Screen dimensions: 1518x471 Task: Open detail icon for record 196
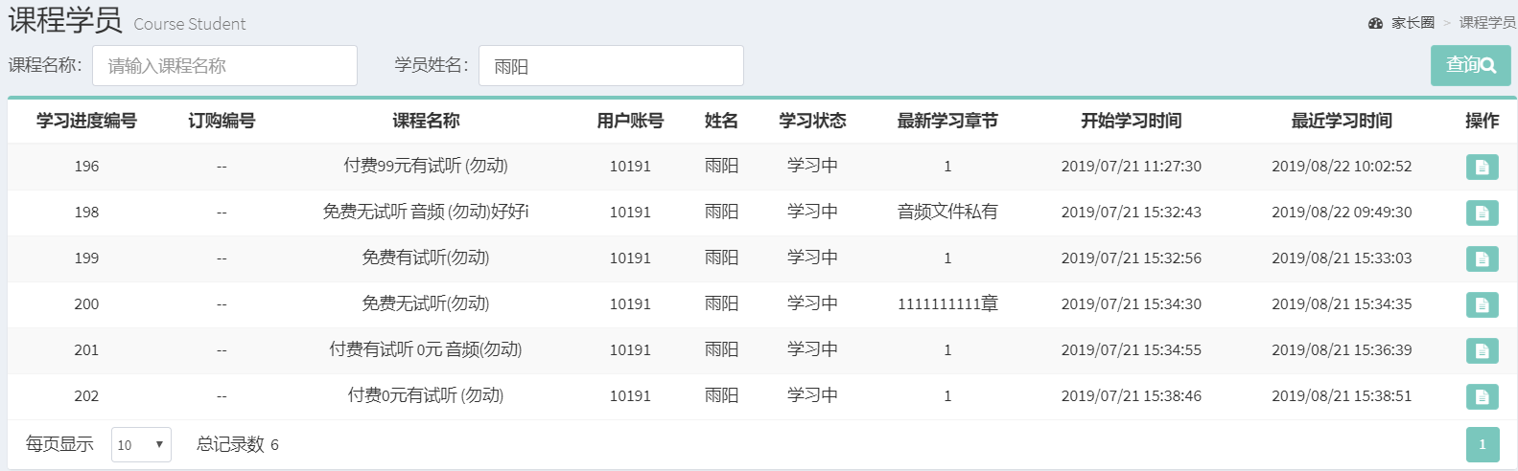1482,167
